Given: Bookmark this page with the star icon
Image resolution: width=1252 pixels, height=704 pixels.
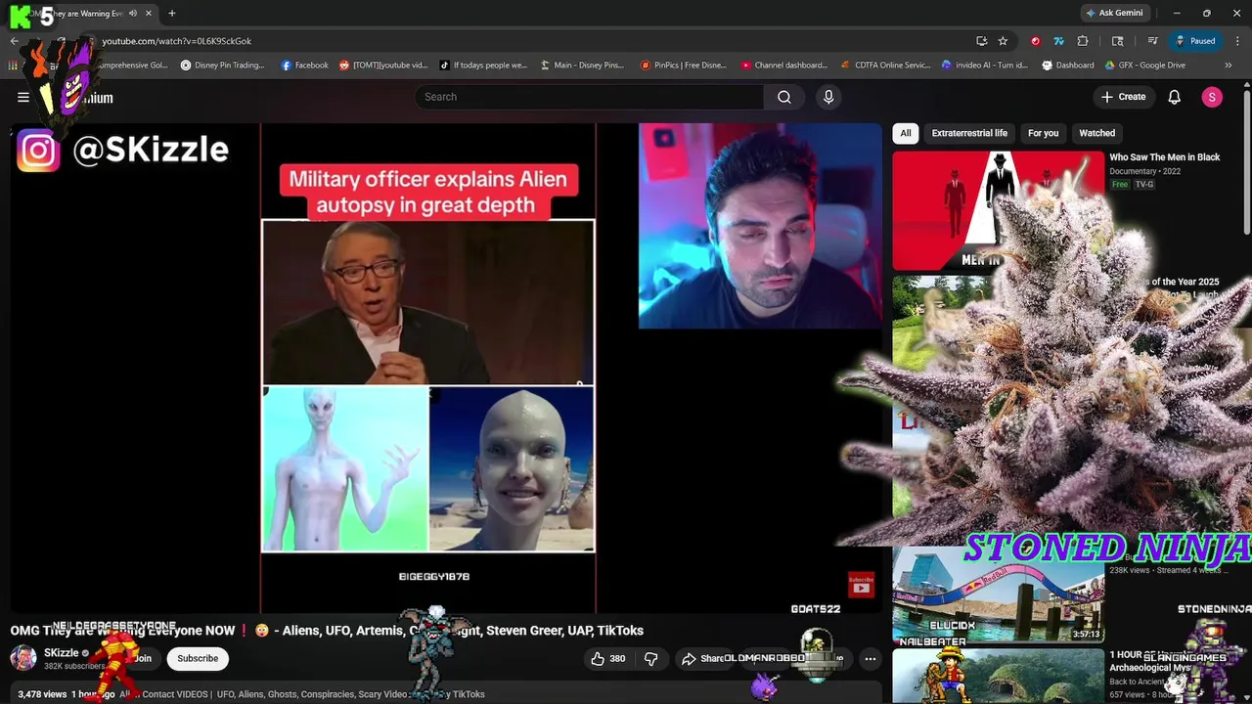Looking at the screenshot, I should pos(1003,41).
